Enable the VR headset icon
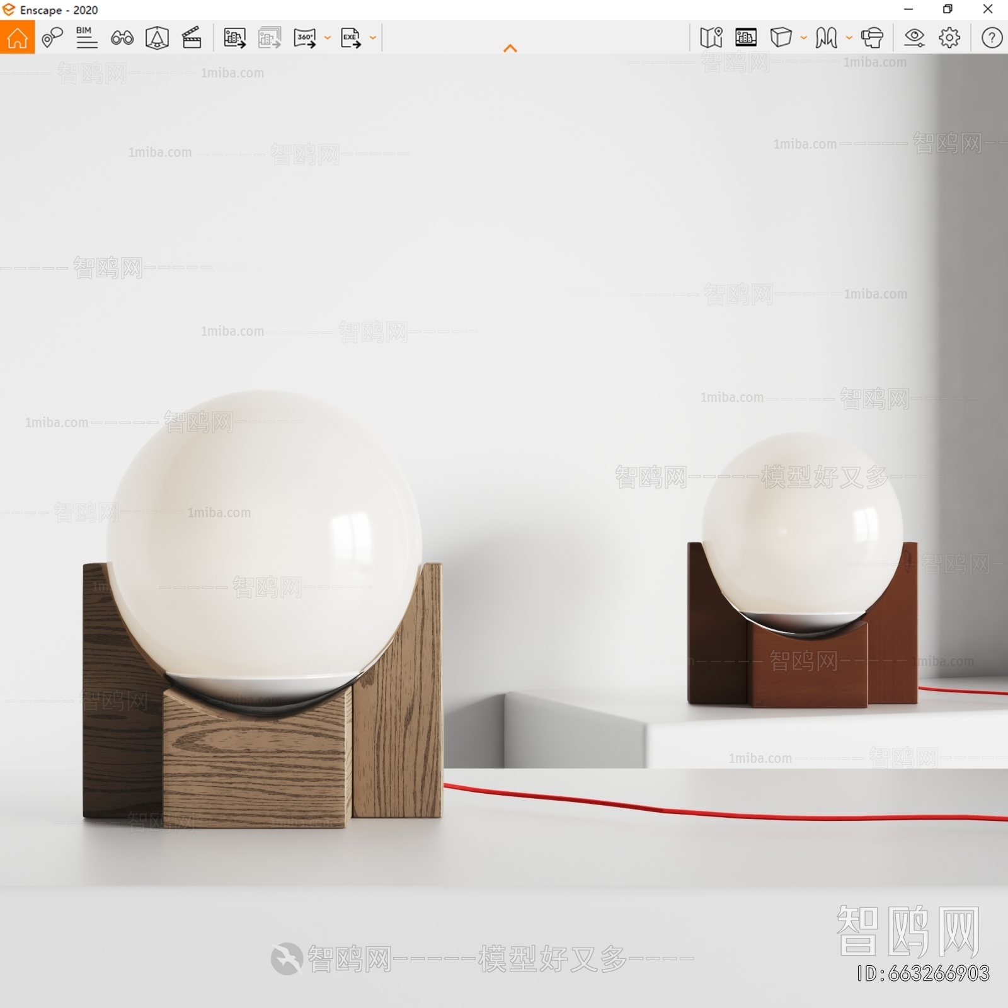The width and height of the screenshot is (1008, 1008). pos(873,38)
